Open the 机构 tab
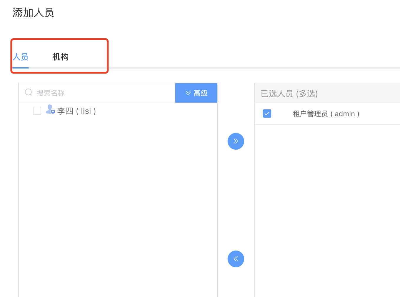 click(61, 57)
